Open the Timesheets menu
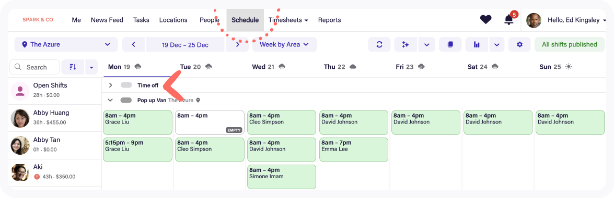Screen dimensions: 614x198 [x=288, y=20]
